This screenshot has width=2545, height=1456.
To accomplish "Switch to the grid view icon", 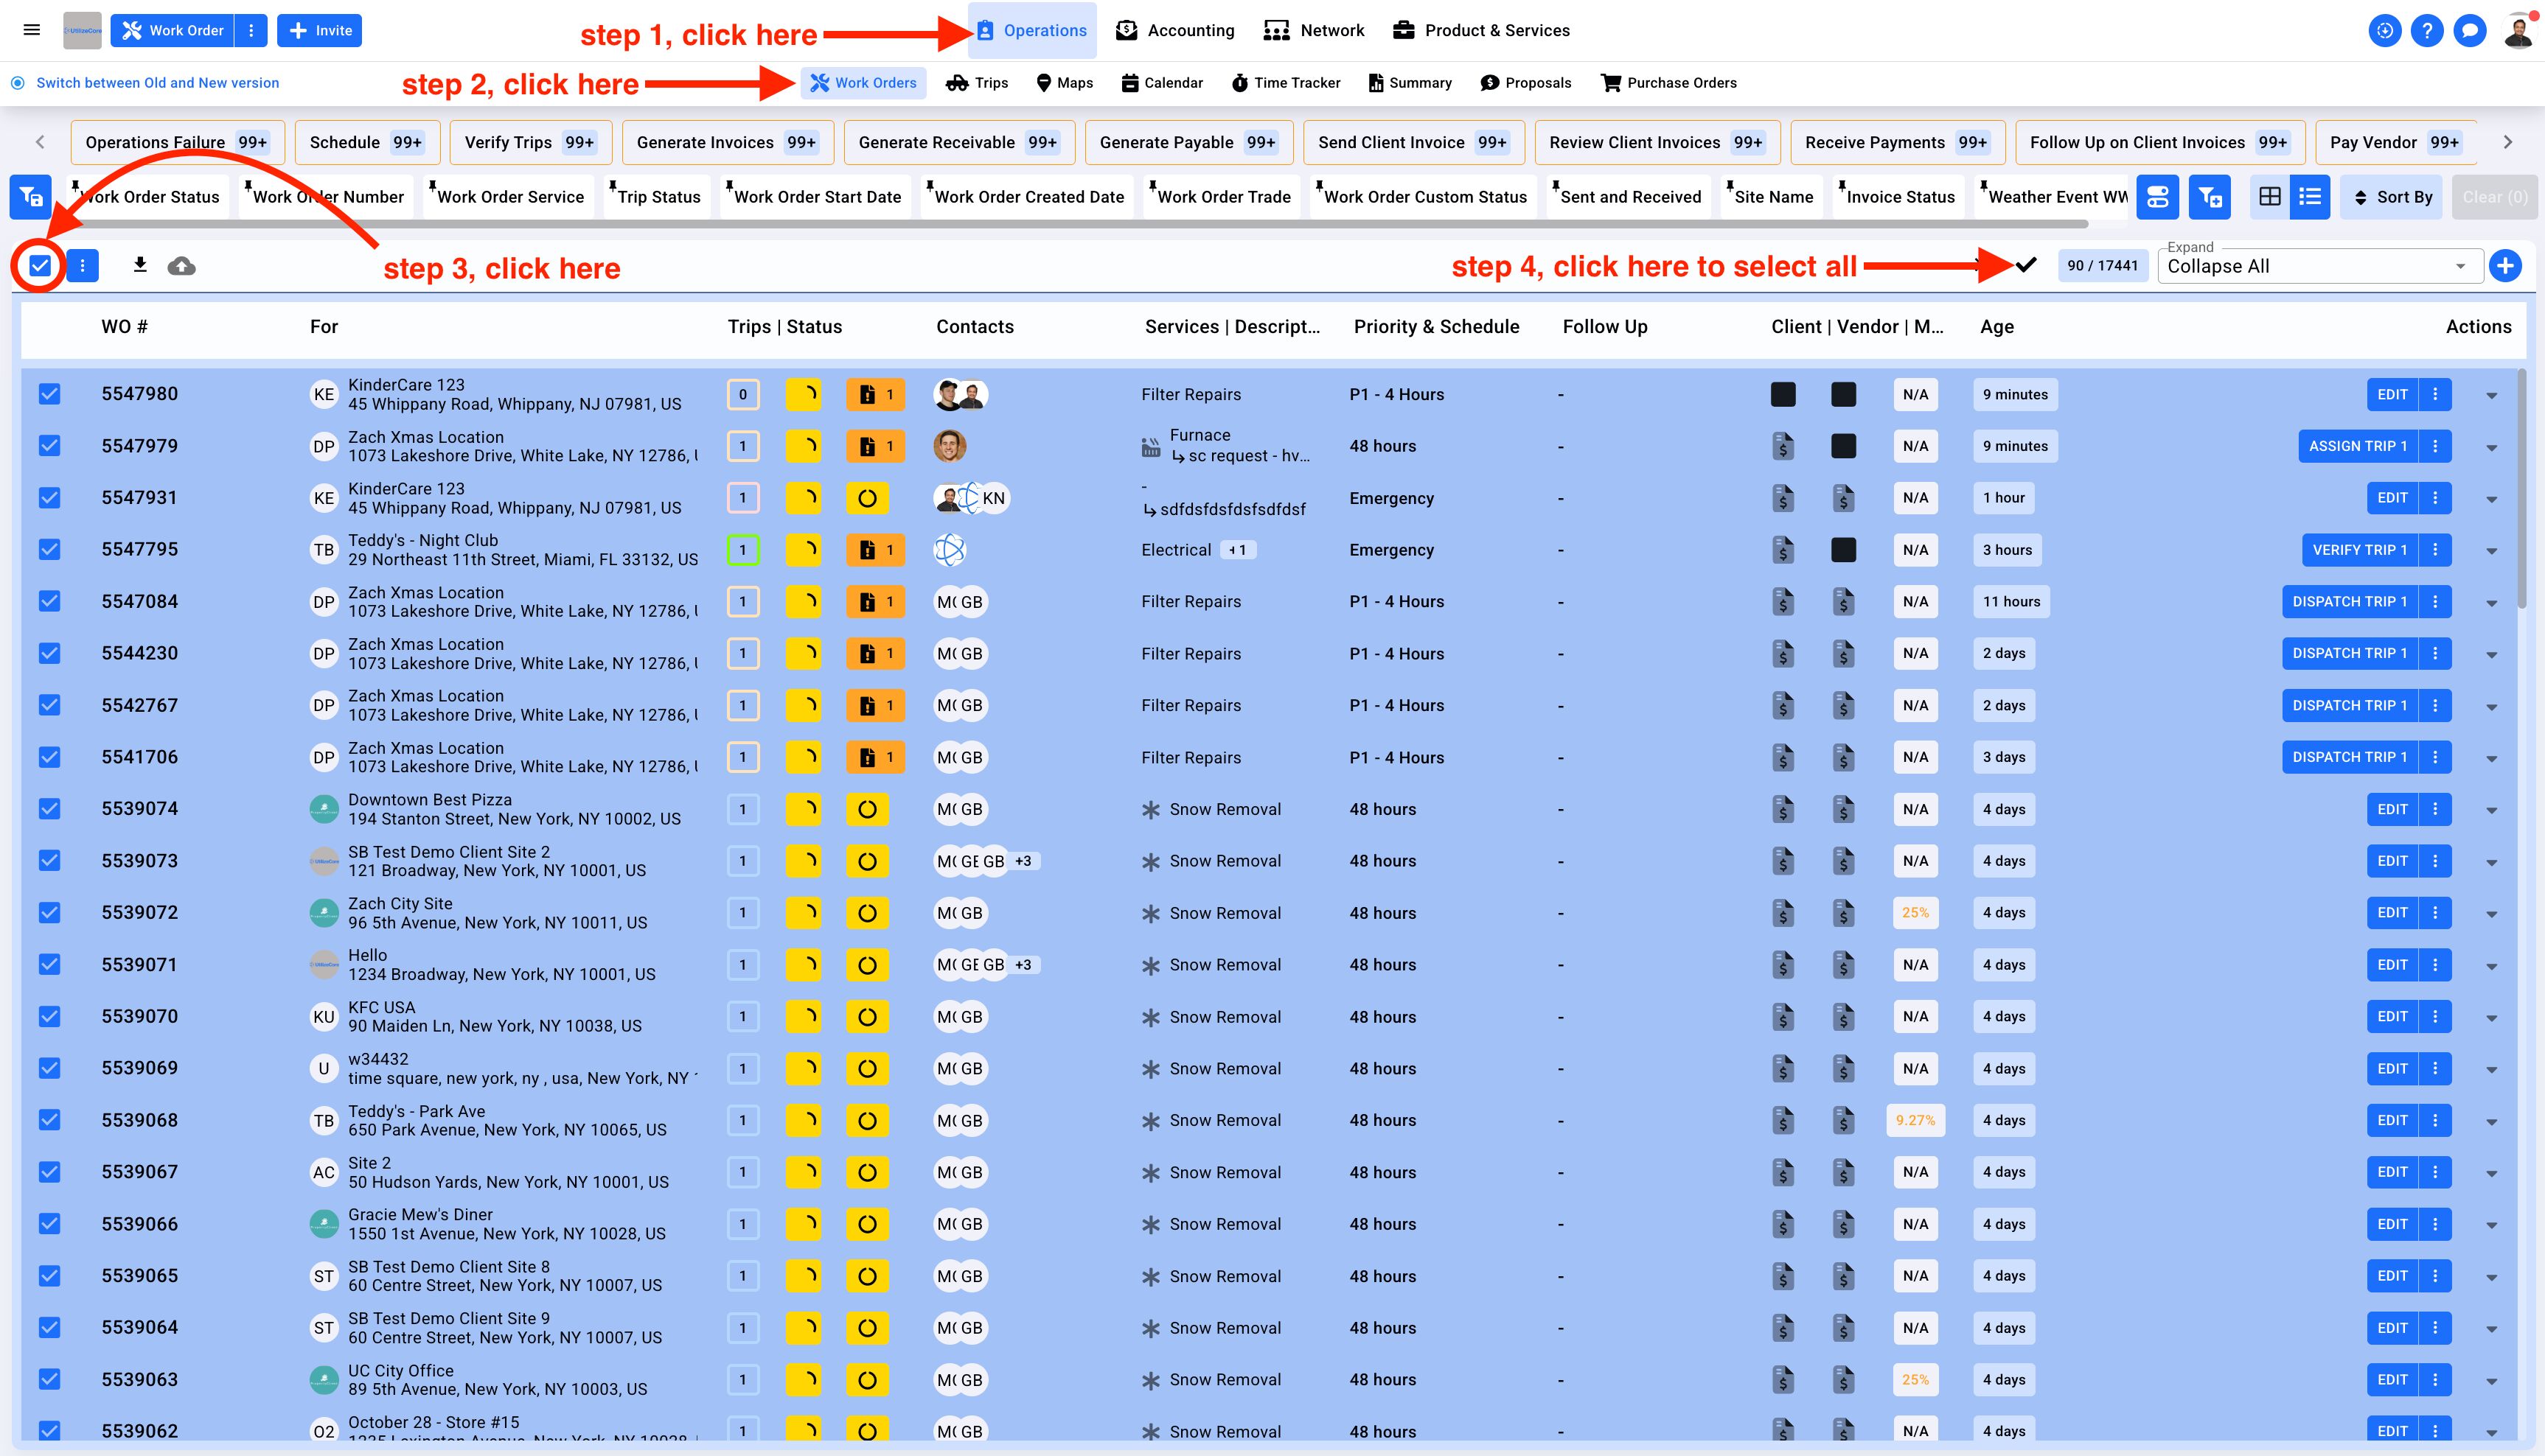I will [2270, 197].
